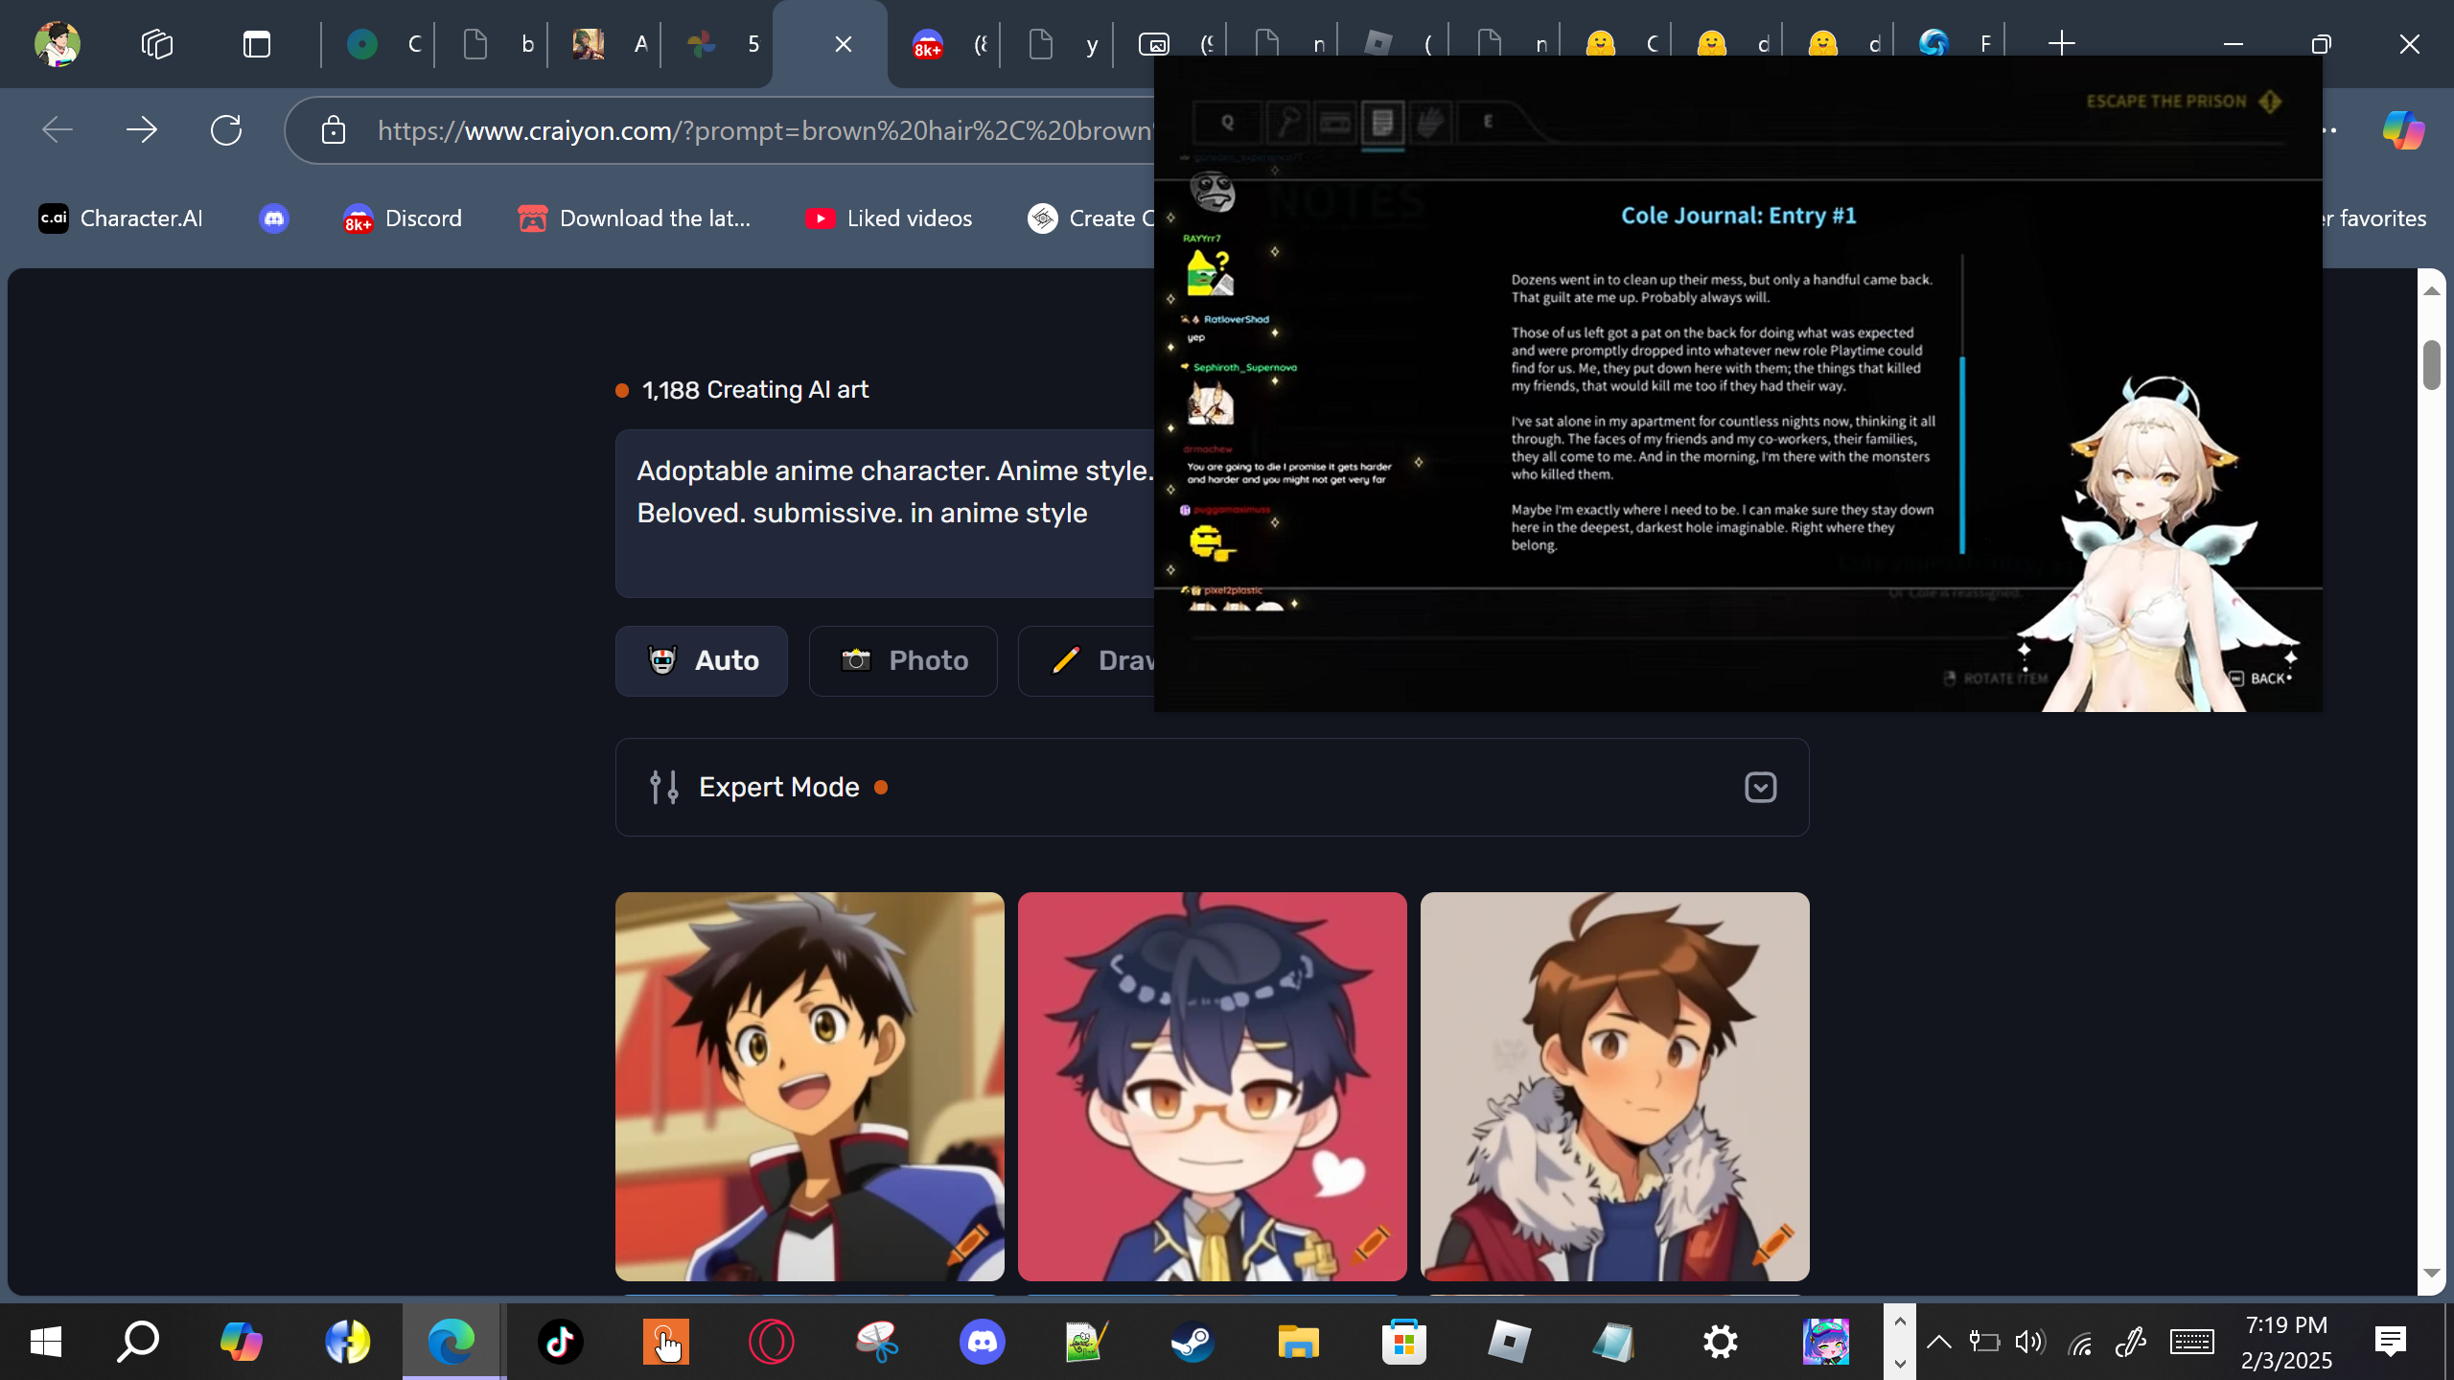
Task: Launch Copilot from the taskbar
Action: [x=242, y=1342]
